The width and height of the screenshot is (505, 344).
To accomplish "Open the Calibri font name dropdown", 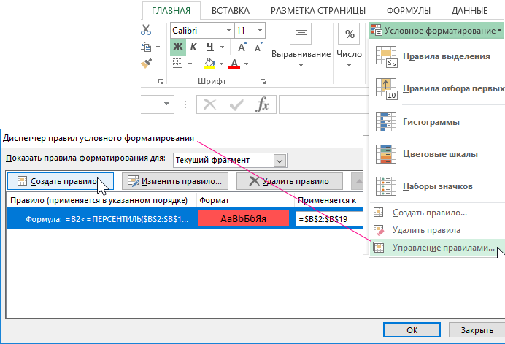I will [228, 30].
